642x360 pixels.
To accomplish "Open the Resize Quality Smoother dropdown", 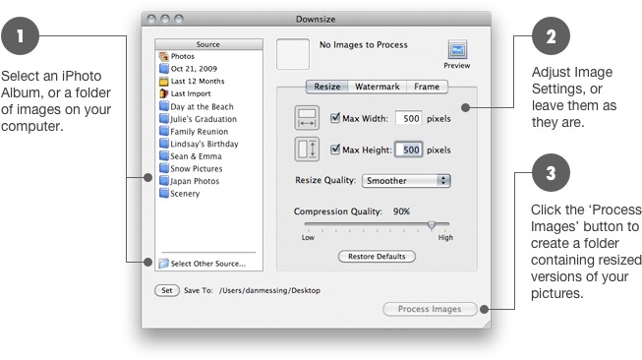I will [406, 181].
